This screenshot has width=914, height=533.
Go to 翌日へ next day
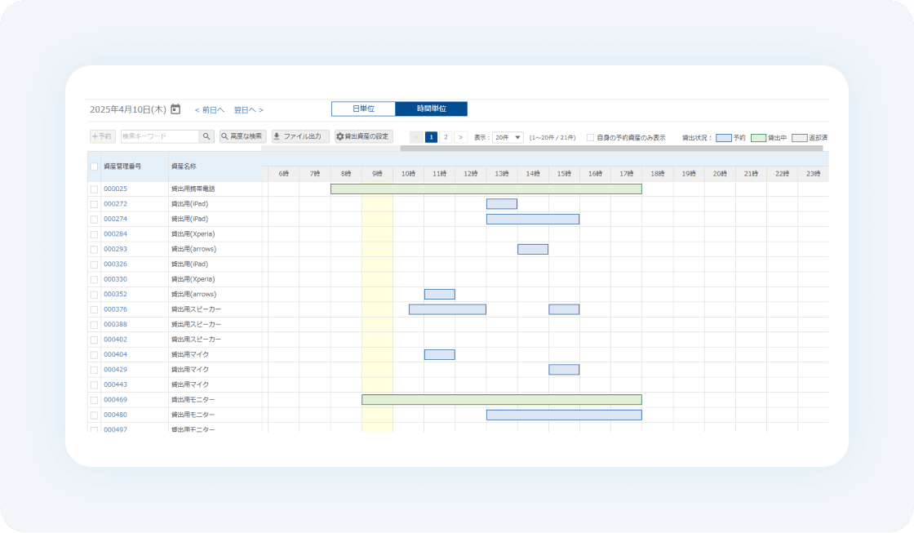(x=249, y=109)
